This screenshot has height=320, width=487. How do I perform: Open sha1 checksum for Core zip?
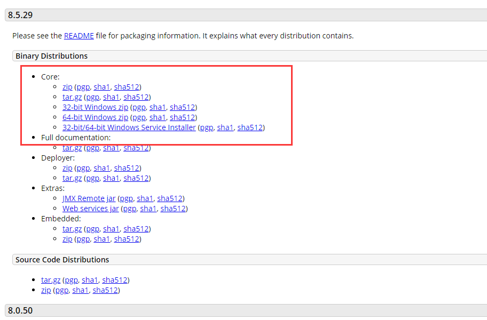(102, 87)
